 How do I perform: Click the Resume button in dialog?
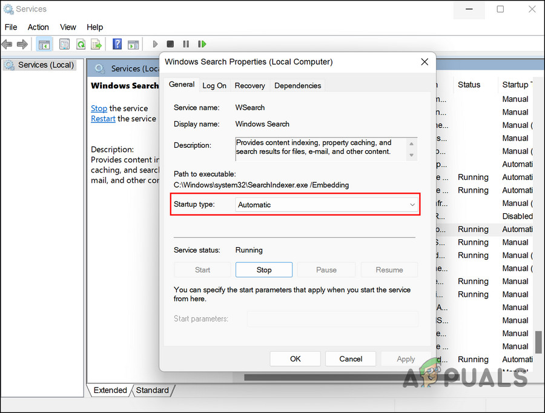(x=389, y=269)
